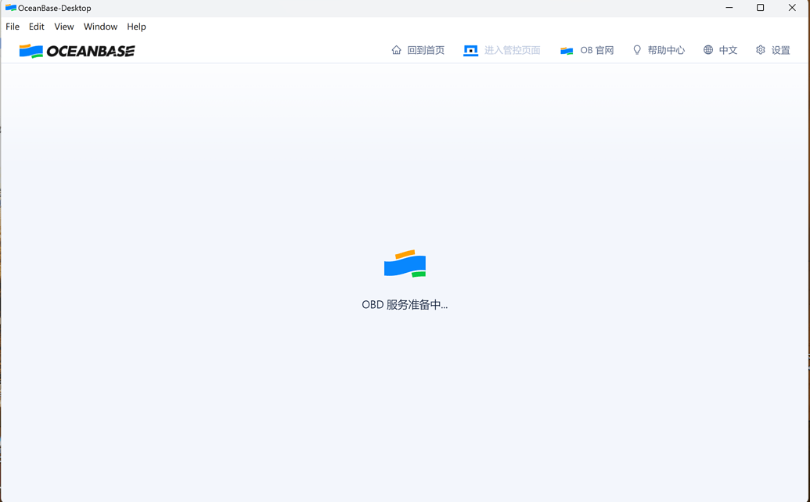Open the Window menu

[x=100, y=26]
